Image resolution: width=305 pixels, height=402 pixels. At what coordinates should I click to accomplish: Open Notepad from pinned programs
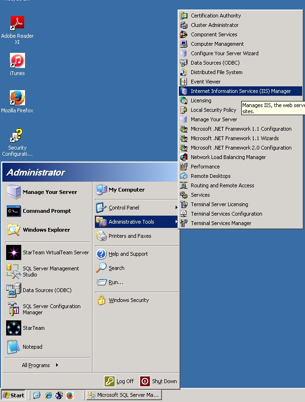[x=32, y=347]
